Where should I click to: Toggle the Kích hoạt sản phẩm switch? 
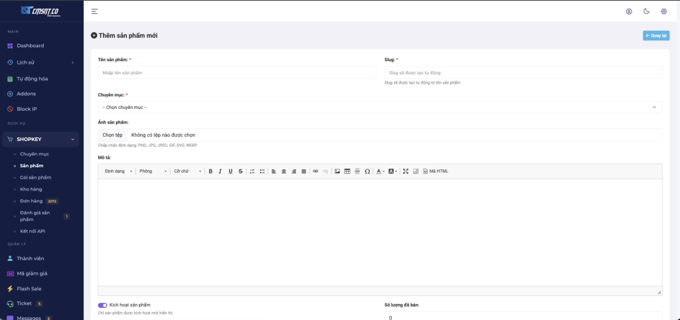103,305
